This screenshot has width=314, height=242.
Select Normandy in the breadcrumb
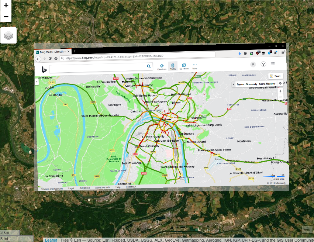tap(251, 84)
